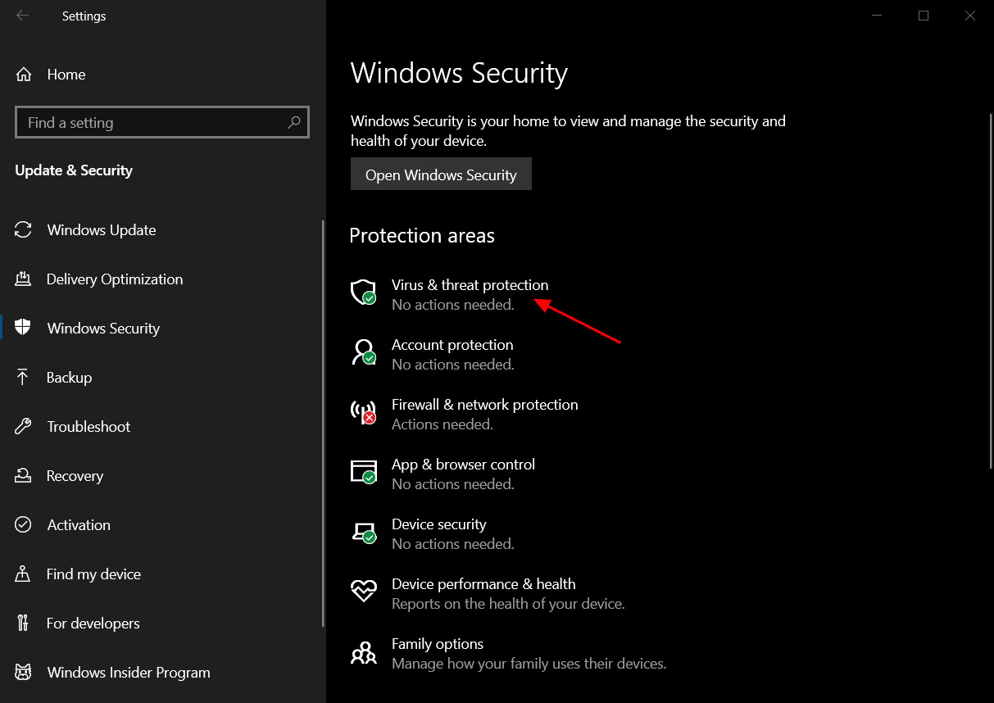The width and height of the screenshot is (994, 703).
Task: Click the sidebar vertical scrollbar
Action: tap(323, 422)
